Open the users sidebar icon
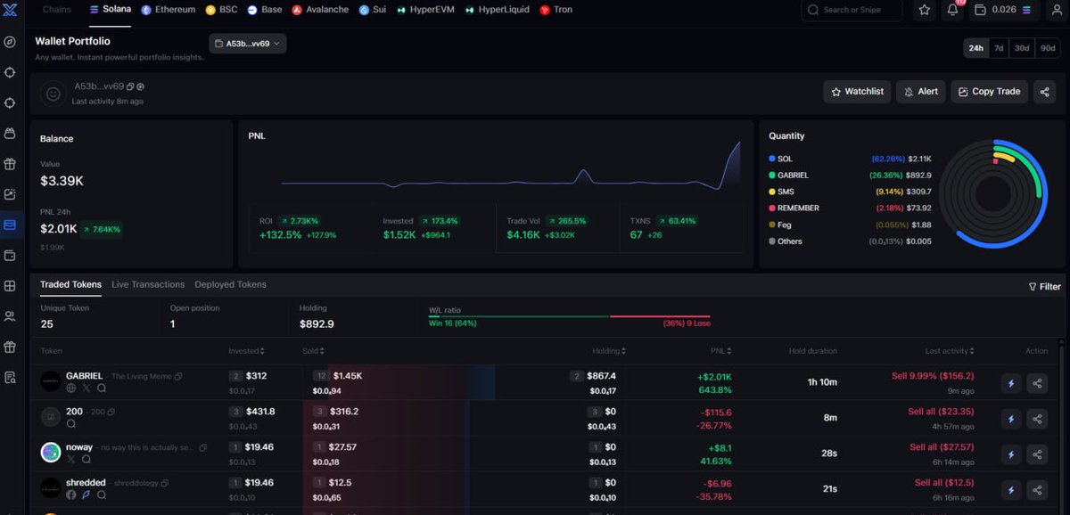Viewport: 1070px width, 515px height. pyautogui.click(x=11, y=316)
